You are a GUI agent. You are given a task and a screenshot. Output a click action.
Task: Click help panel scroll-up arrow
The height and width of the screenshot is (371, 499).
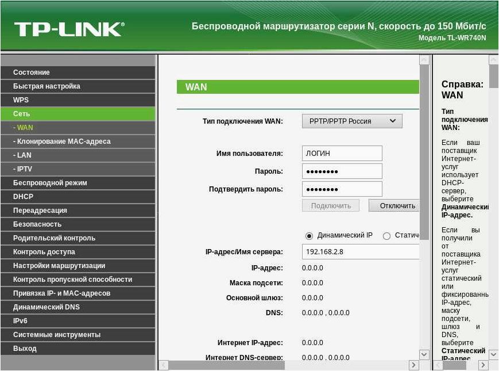(x=494, y=60)
